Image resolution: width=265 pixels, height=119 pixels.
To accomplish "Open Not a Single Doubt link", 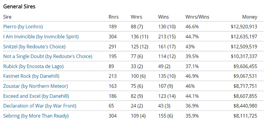I will point(48,56).
